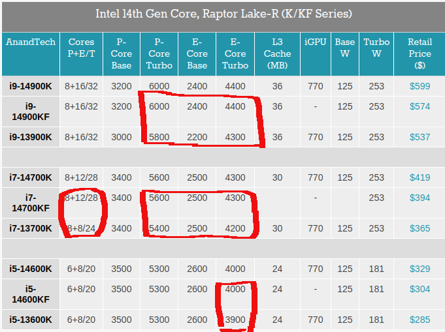Click L3 cache 36 in i9-14900KF row
The image size is (445, 332).
277,106
